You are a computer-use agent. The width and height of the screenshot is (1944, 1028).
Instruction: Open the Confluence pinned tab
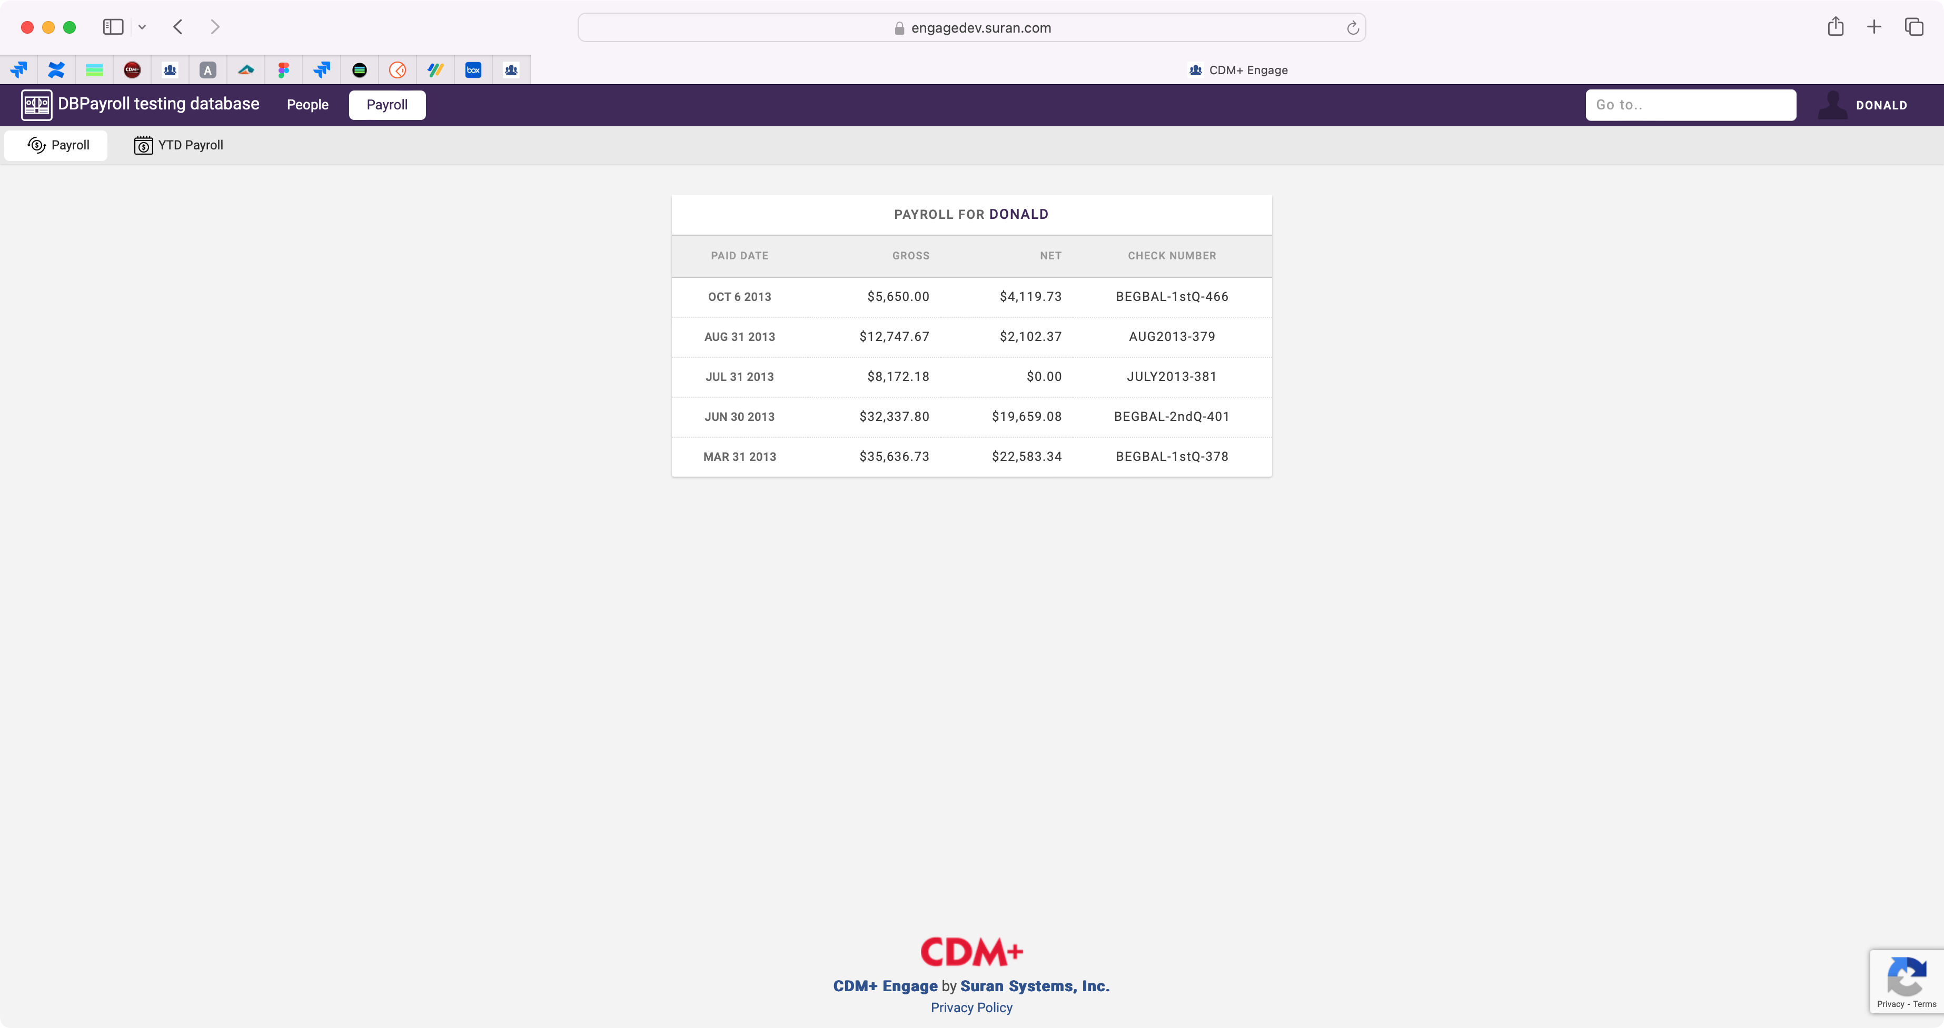(56, 70)
